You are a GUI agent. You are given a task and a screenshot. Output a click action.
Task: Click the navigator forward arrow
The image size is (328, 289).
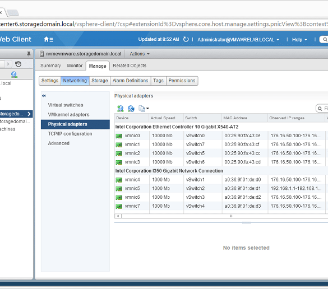(x=8, y=64)
